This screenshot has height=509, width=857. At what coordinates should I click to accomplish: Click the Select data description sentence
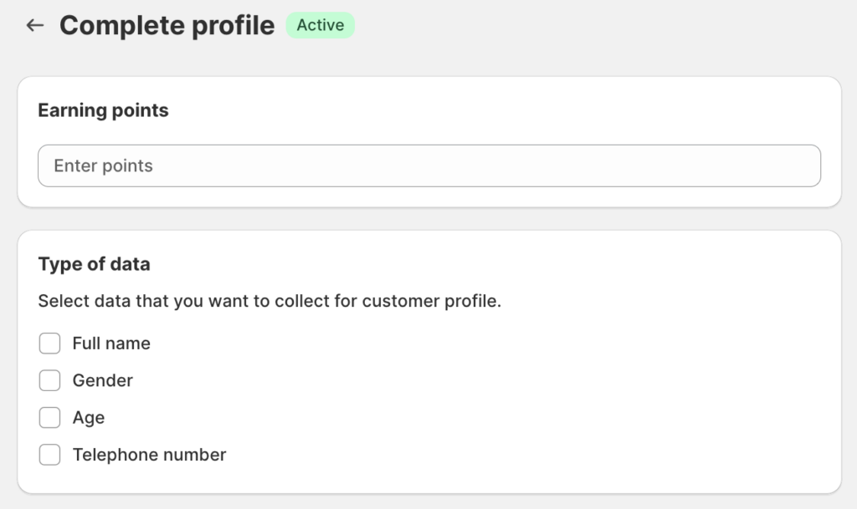tap(269, 301)
